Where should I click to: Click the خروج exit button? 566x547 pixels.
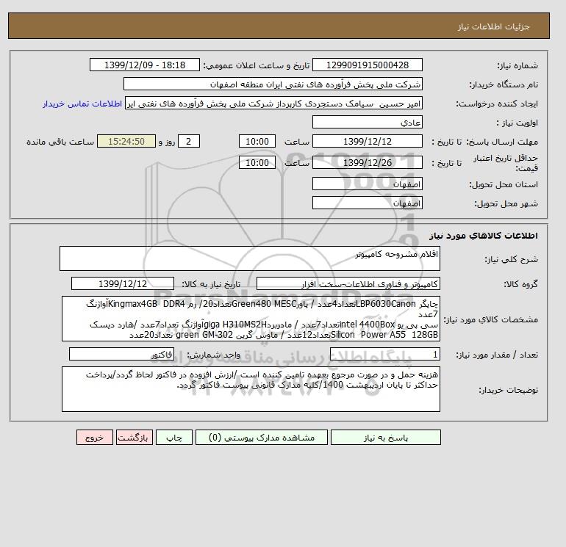pyautogui.click(x=95, y=438)
